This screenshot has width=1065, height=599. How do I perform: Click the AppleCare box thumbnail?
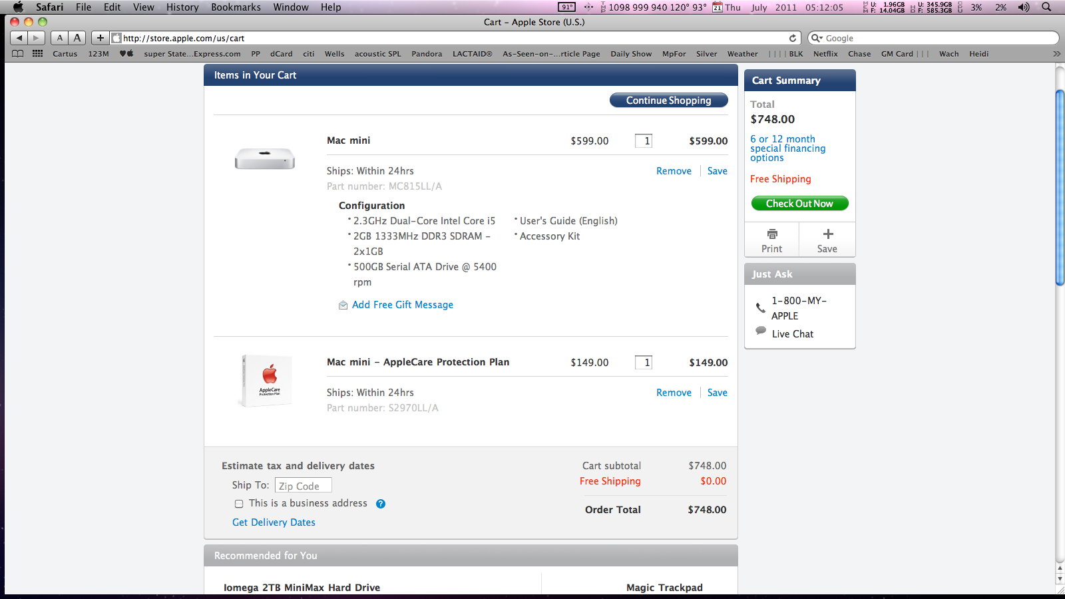pos(266,381)
